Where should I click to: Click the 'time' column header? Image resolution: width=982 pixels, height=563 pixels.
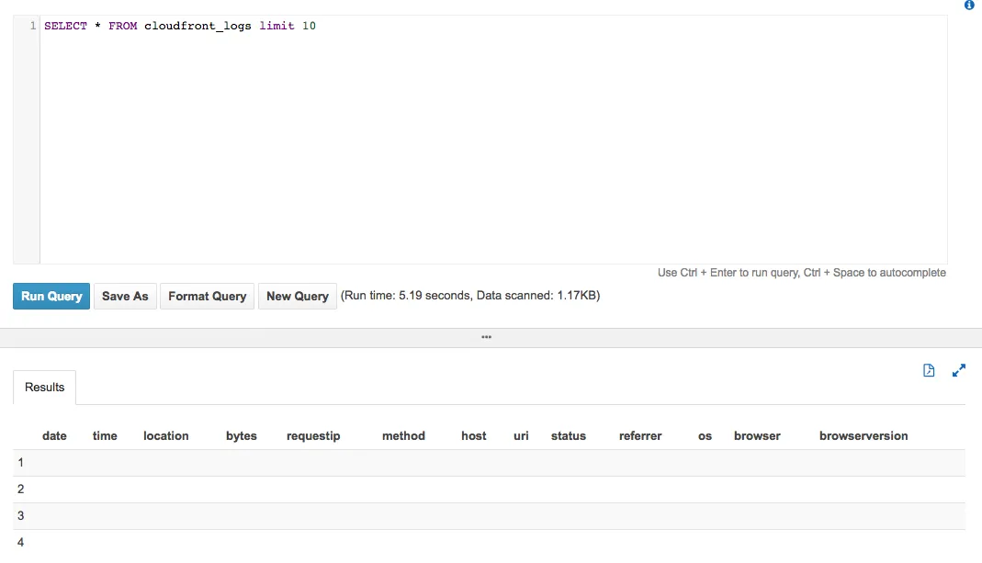tap(105, 436)
